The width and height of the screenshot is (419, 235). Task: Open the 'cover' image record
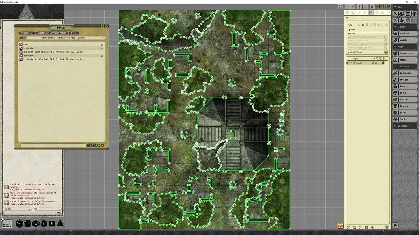pyautogui.click(x=61, y=44)
